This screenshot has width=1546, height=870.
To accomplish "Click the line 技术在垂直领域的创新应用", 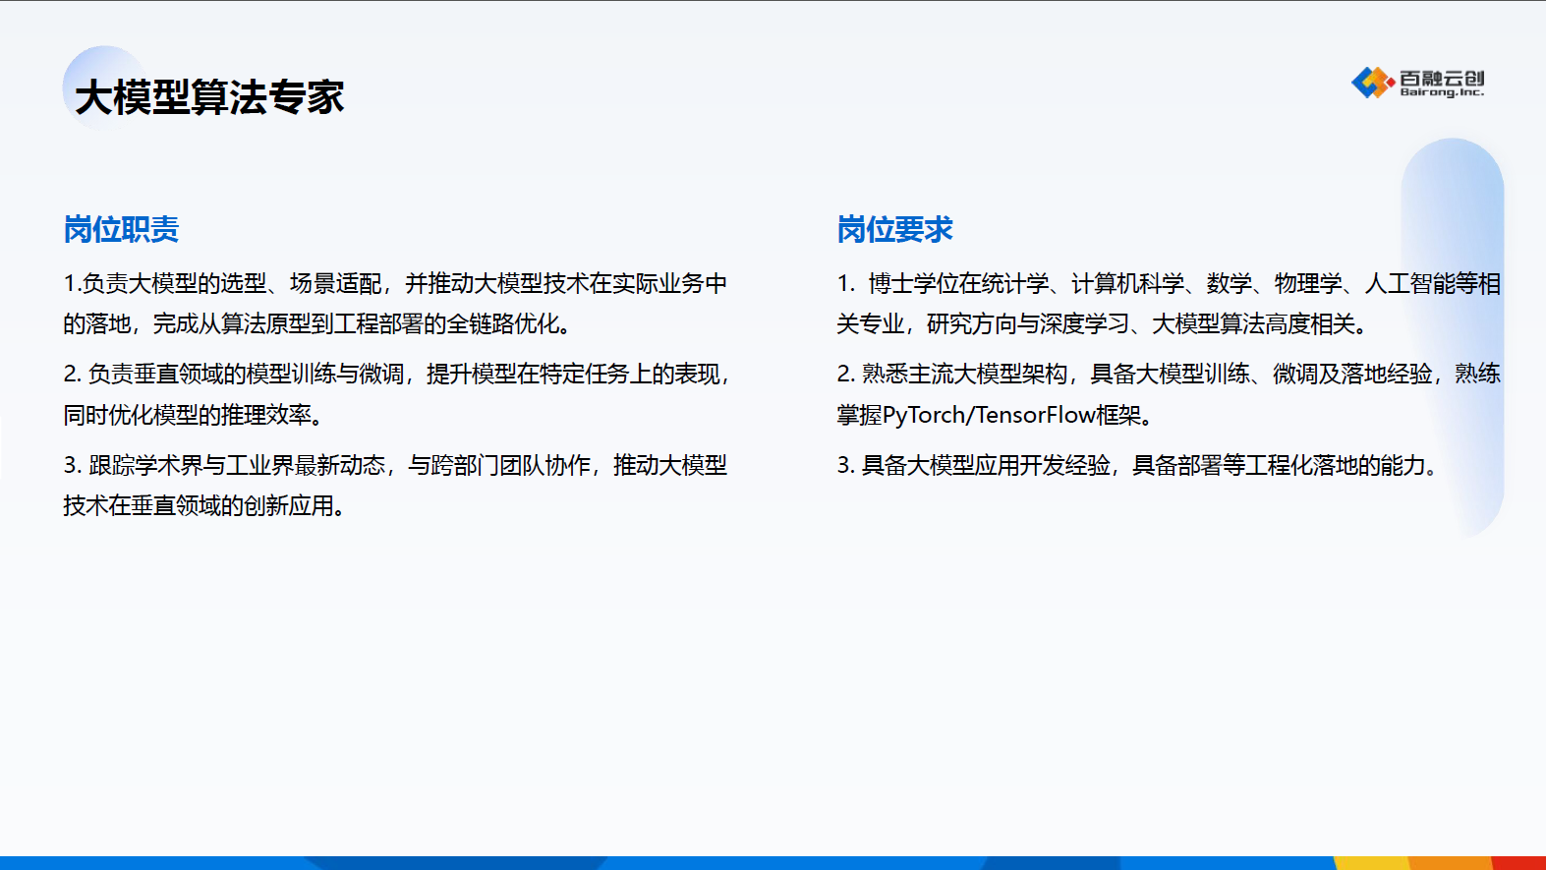I will (x=203, y=506).
